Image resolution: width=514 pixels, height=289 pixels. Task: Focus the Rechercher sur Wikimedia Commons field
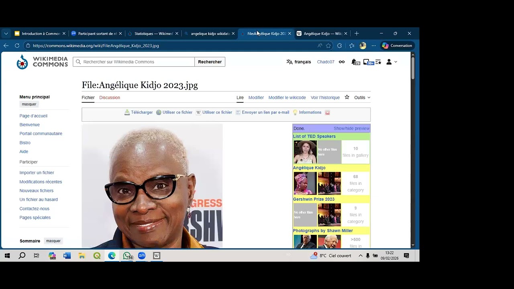134,62
